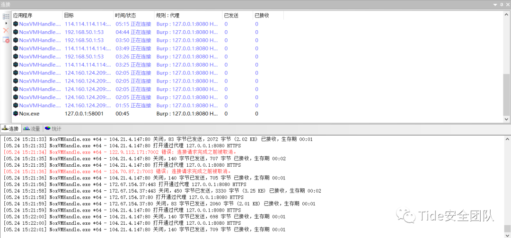The width and height of the screenshot is (511, 238).
Task: Click the Nox icon on the 03:25 connection row
Action: point(15,65)
